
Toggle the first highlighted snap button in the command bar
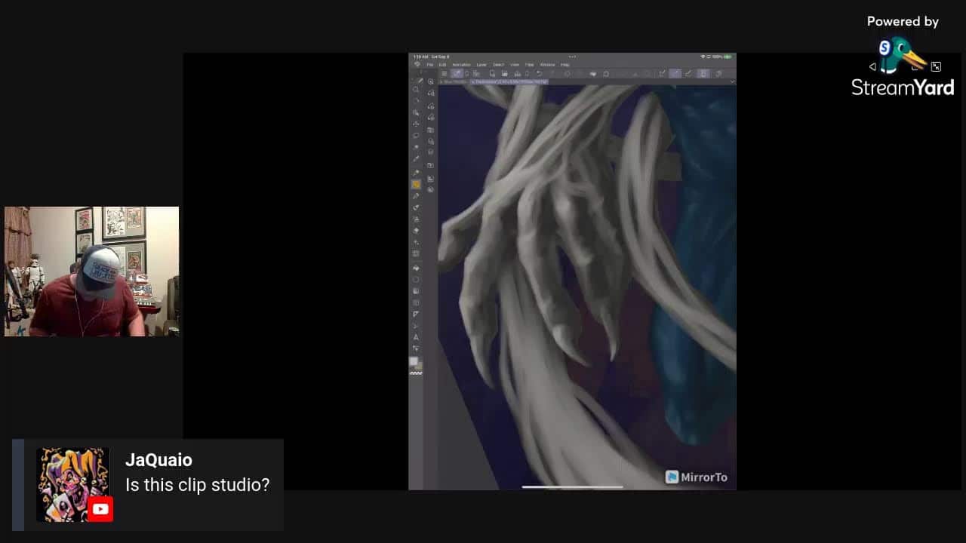(x=675, y=74)
